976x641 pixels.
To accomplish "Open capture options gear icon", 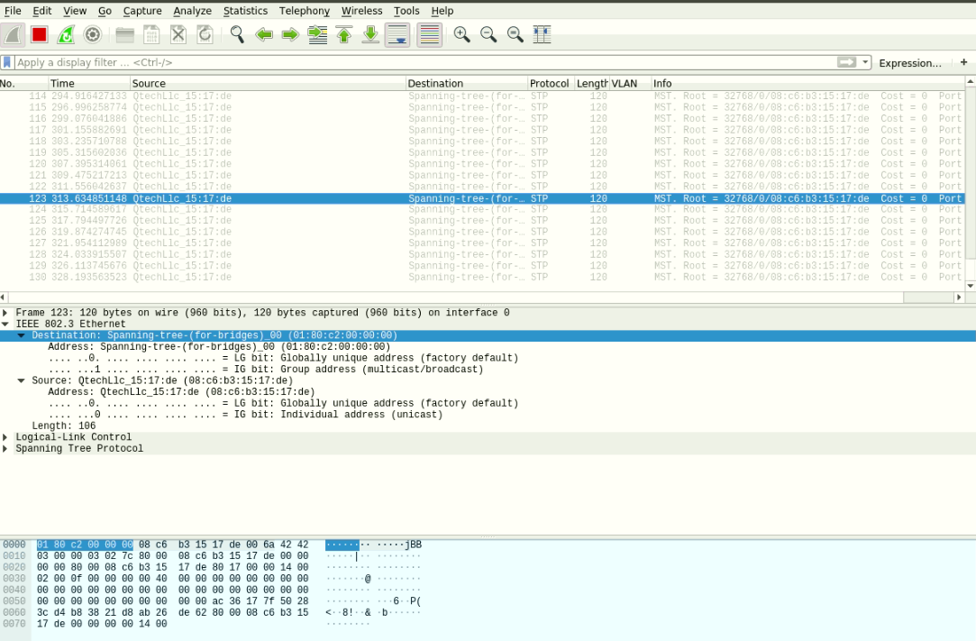I will [x=92, y=34].
